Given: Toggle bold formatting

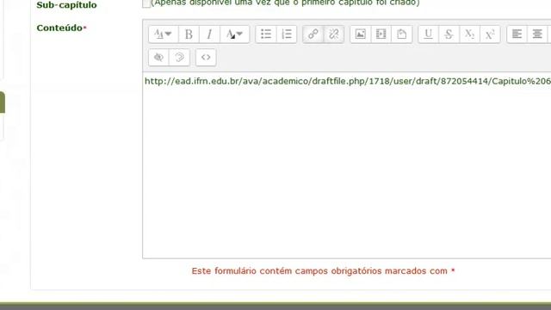Looking at the screenshot, I should click(189, 34).
